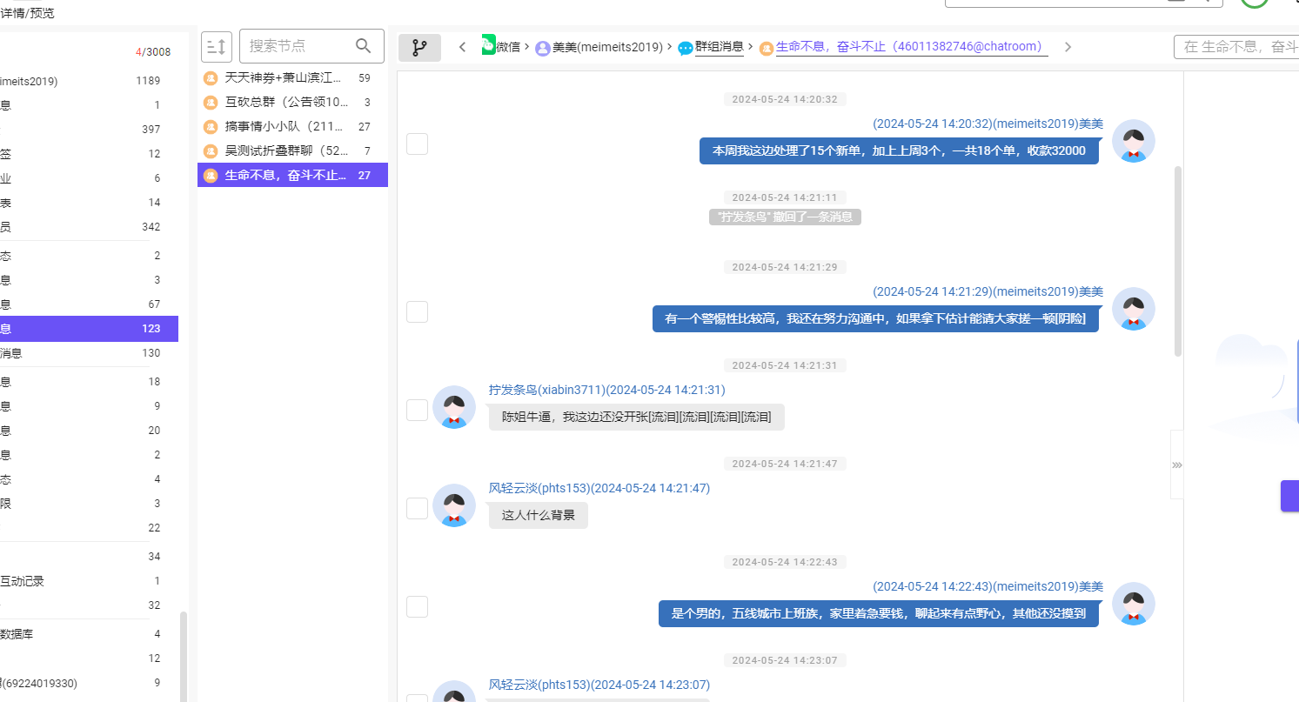Check the box for 收款32000 message
The width and height of the screenshot is (1299, 702).
click(x=418, y=144)
